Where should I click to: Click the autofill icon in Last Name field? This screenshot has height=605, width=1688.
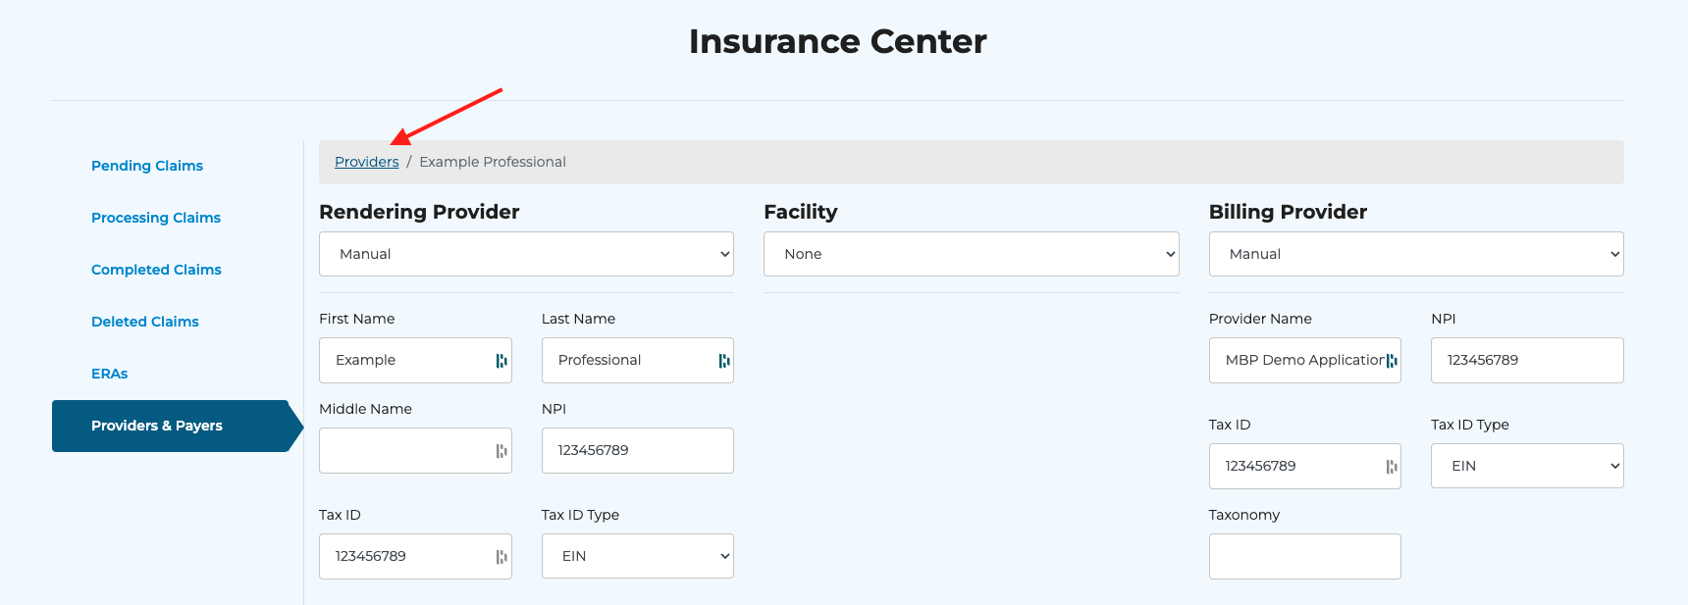[724, 361]
